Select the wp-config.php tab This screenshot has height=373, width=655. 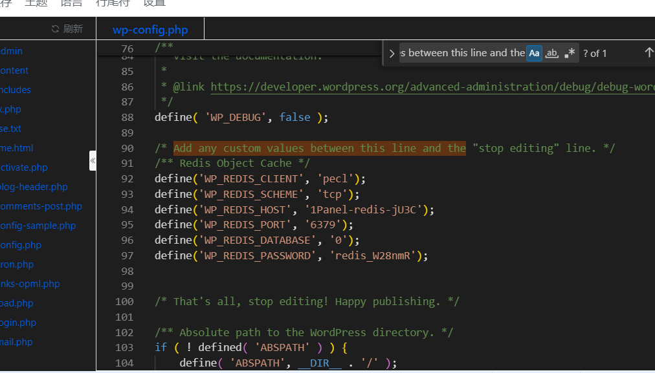[x=150, y=30]
